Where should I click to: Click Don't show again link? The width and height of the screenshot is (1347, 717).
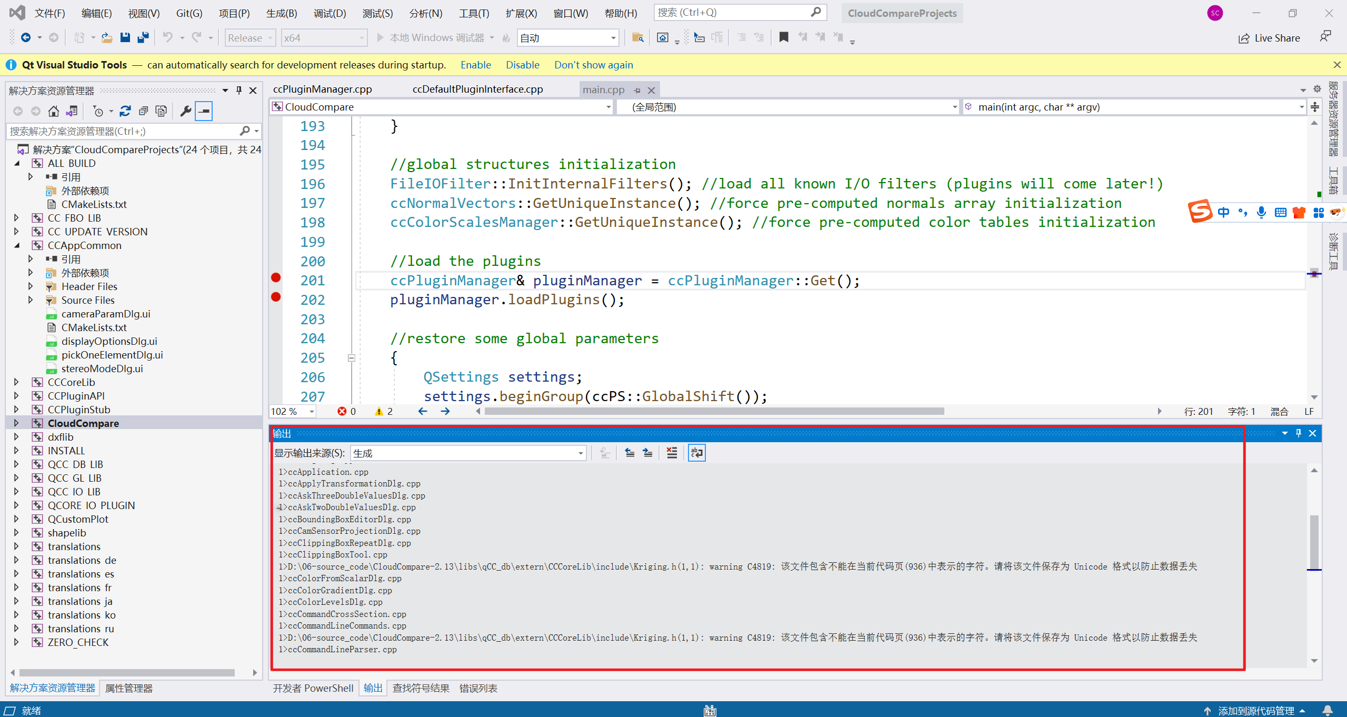coord(593,65)
